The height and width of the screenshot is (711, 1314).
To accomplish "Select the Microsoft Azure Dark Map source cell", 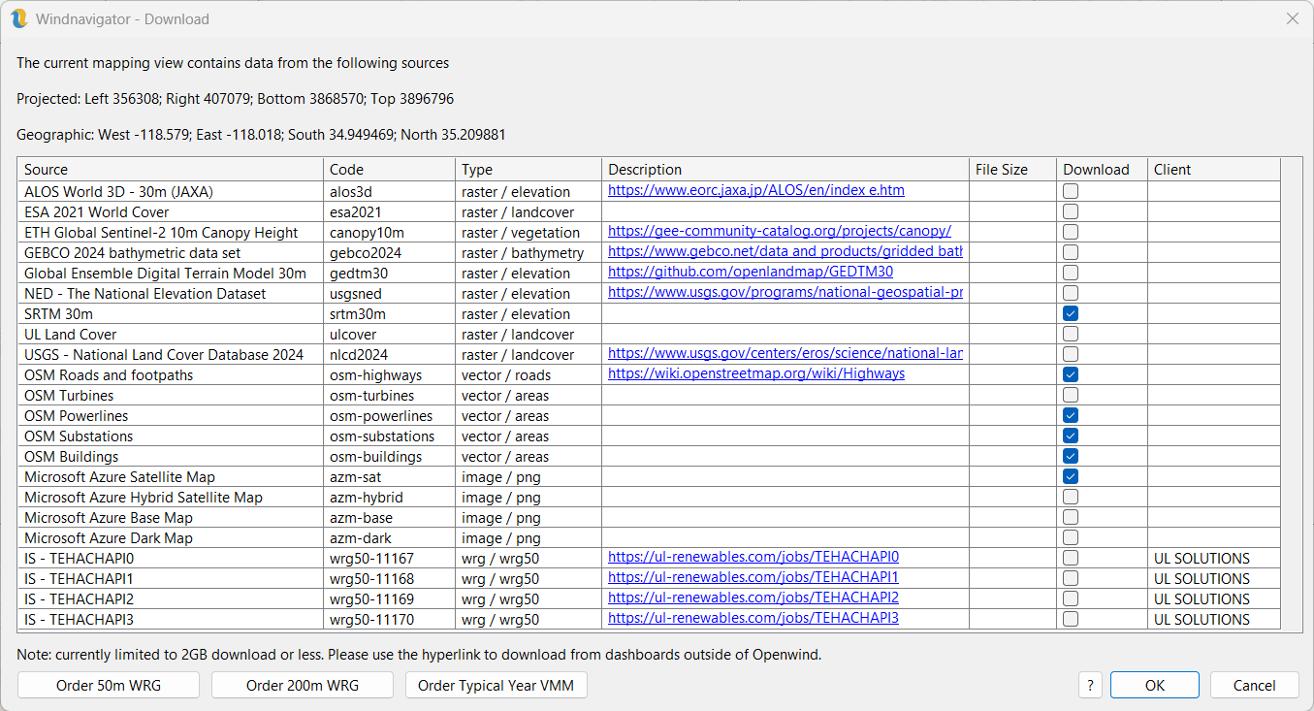I will (x=170, y=537).
